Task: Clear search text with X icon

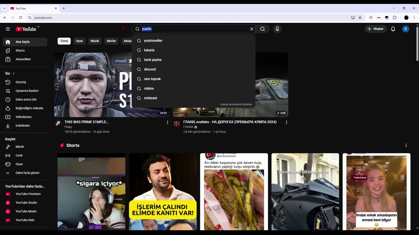Action: 252,29
